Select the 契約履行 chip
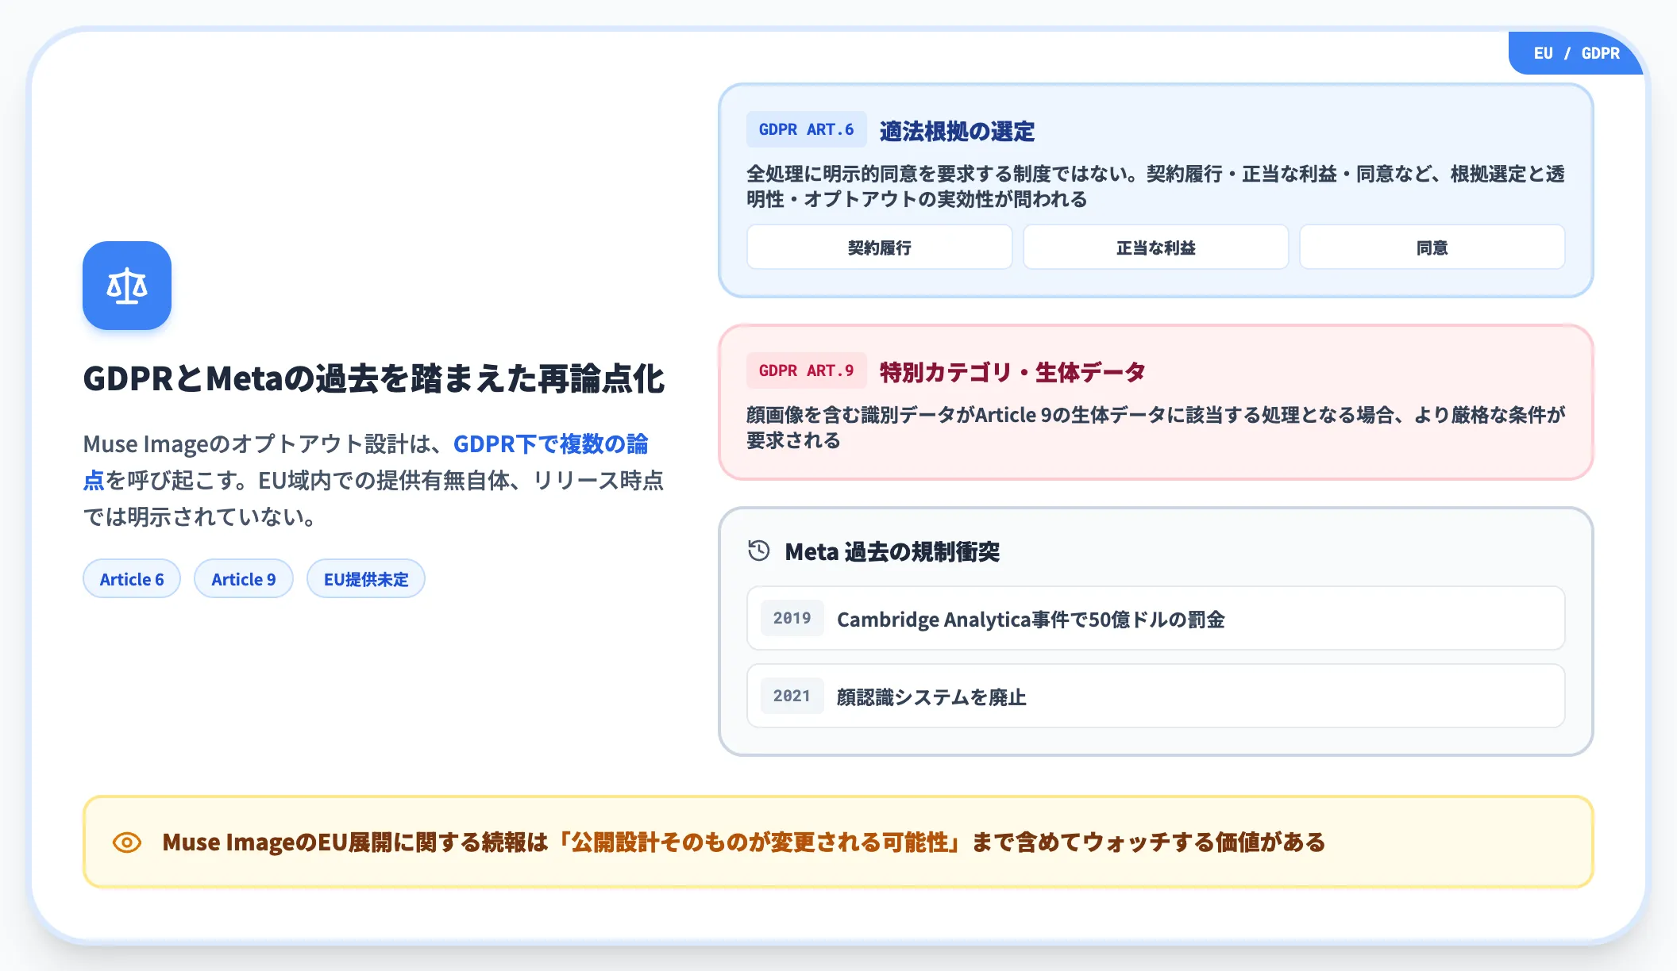 click(880, 248)
